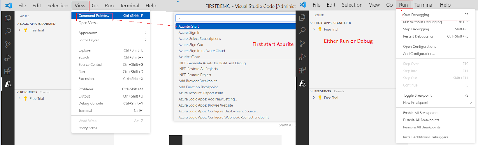This screenshot has width=478, height=145.
Task: Expand Free Trial under Logic Apps in left window
Action: tap(20, 30)
